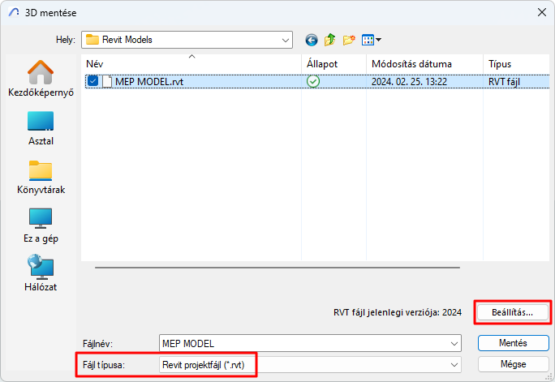Viewport: 555px width, 382px height.
Task: Open the view menu icon
Action: (x=371, y=40)
